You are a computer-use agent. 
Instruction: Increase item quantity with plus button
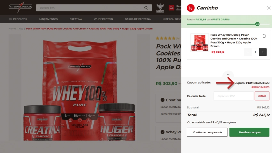263,52
